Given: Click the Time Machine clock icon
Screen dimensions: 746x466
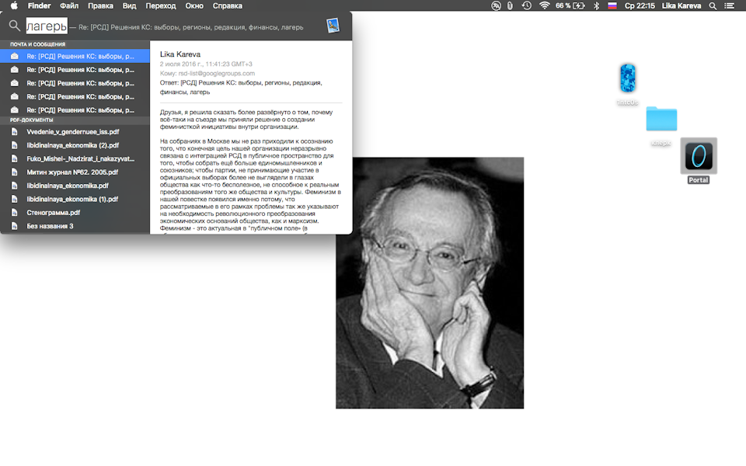Looking at the screenshot, I should [526, 5].
